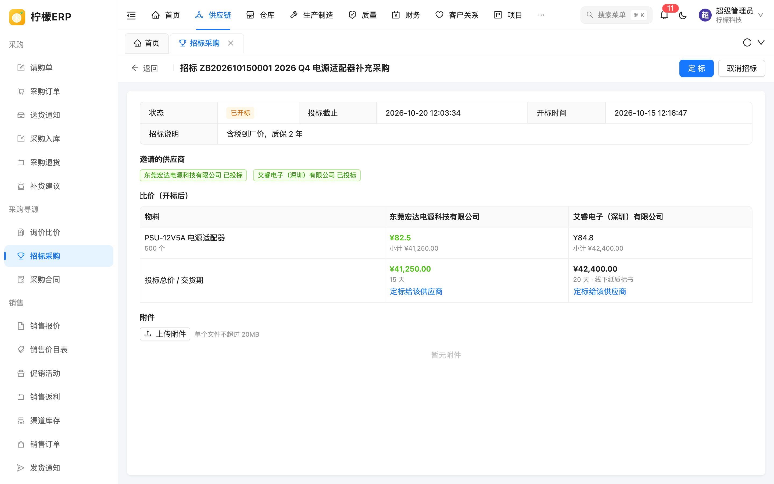Screen dimensions: 774x484
Task: Open 渠道库存 in the sidebar
Action: tap(59, 421)
